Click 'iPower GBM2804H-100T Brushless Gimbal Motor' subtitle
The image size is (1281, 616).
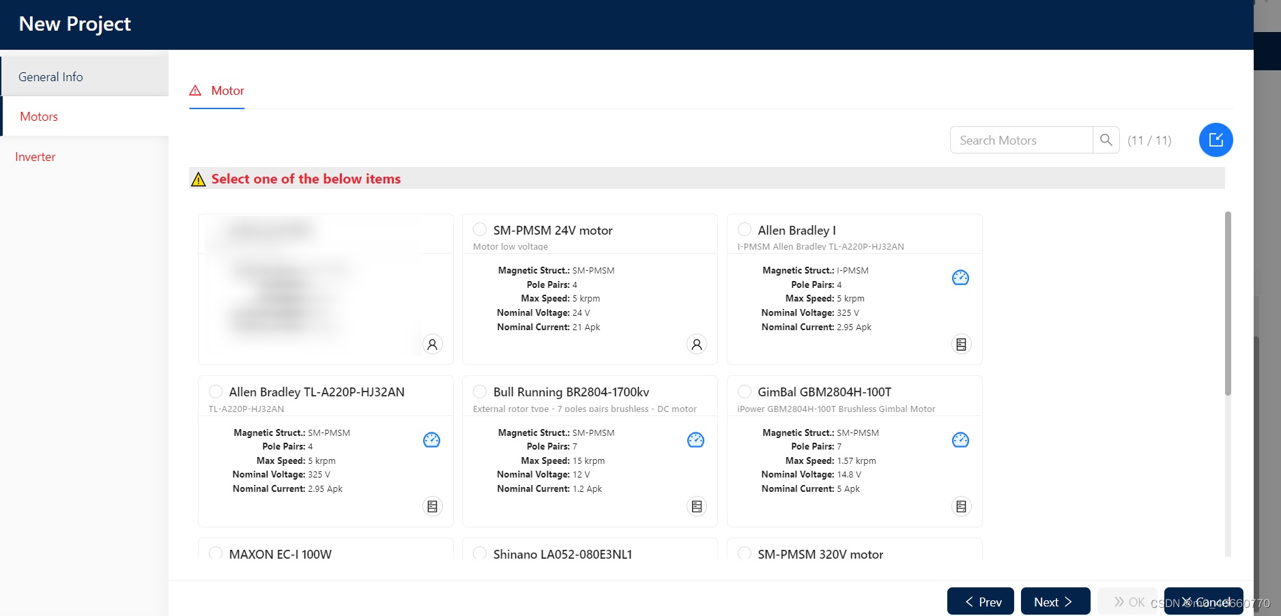(836, 409)
